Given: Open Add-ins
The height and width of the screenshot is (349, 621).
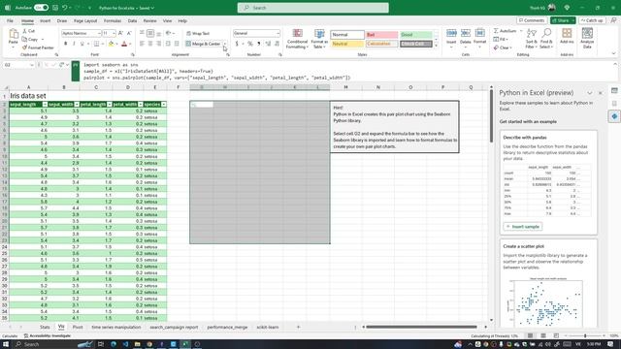Looking at the screenshot, I should (x=567, y=36).
